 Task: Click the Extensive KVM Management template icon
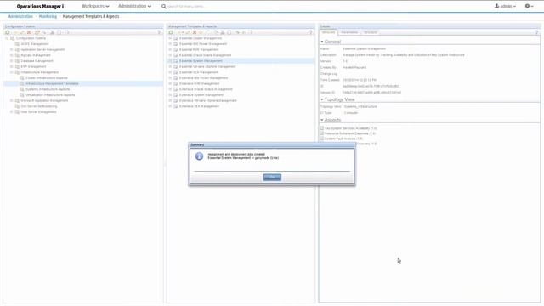point(176,83)
